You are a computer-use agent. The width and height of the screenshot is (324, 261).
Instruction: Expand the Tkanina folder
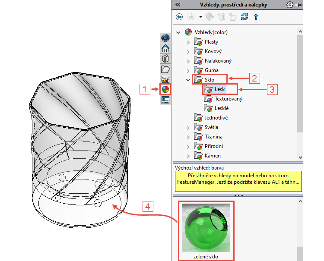[x=188, y=137]
